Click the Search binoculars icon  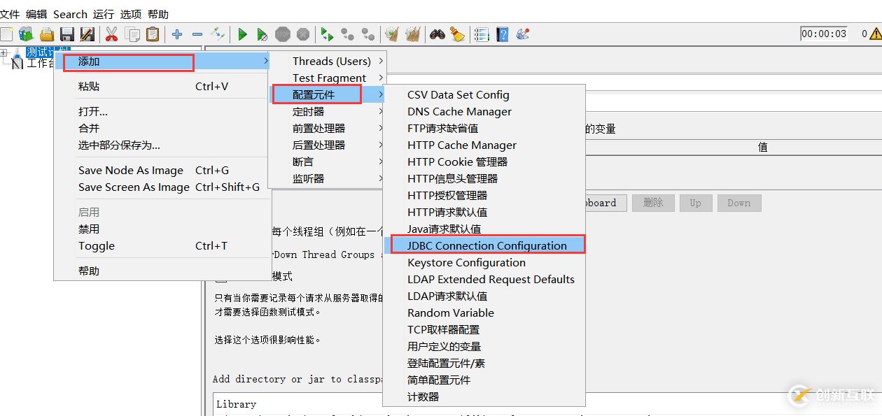[x=437, y=34]
